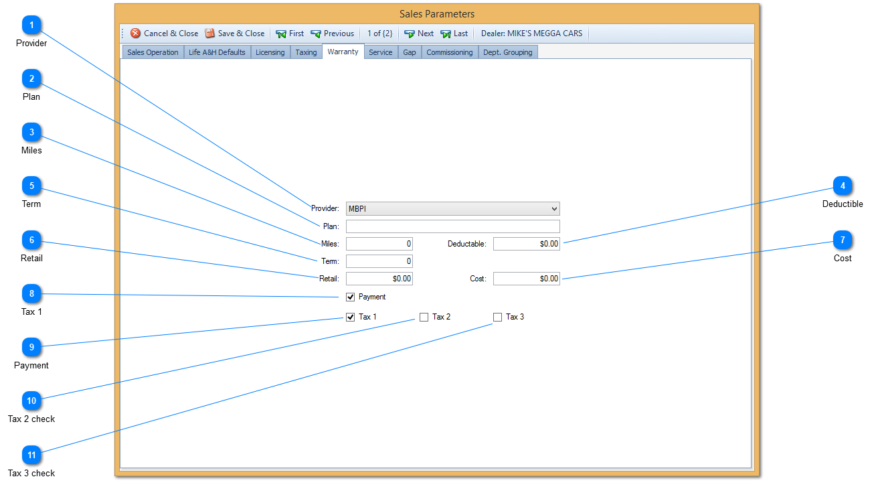
Task: Click the Next button text
Action: [x=426, y=33]
